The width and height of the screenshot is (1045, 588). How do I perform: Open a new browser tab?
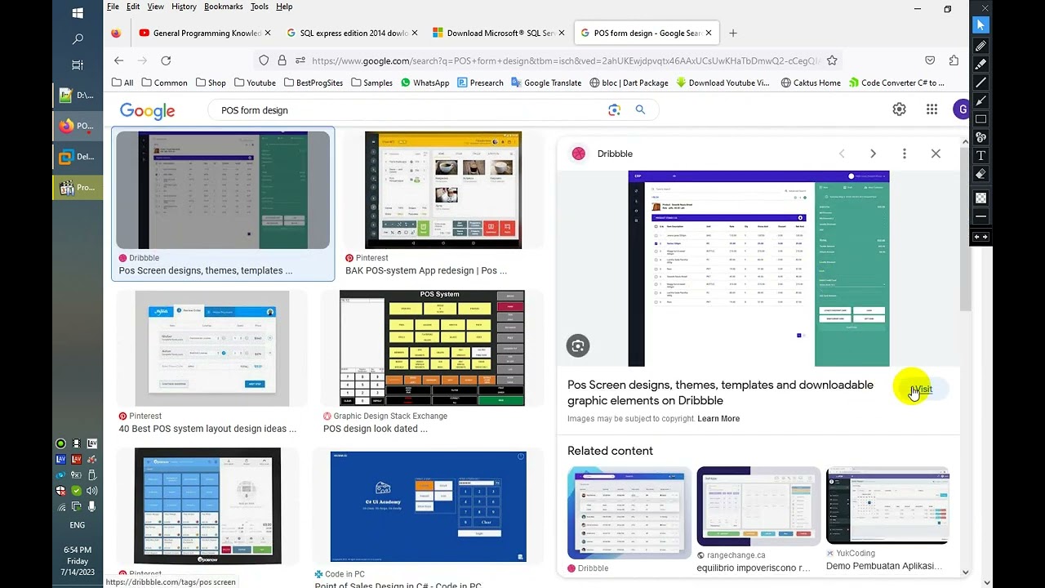(x=732, y=33)
